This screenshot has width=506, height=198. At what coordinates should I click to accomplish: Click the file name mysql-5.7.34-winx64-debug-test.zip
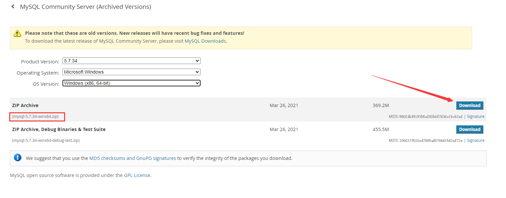point(46,141)
